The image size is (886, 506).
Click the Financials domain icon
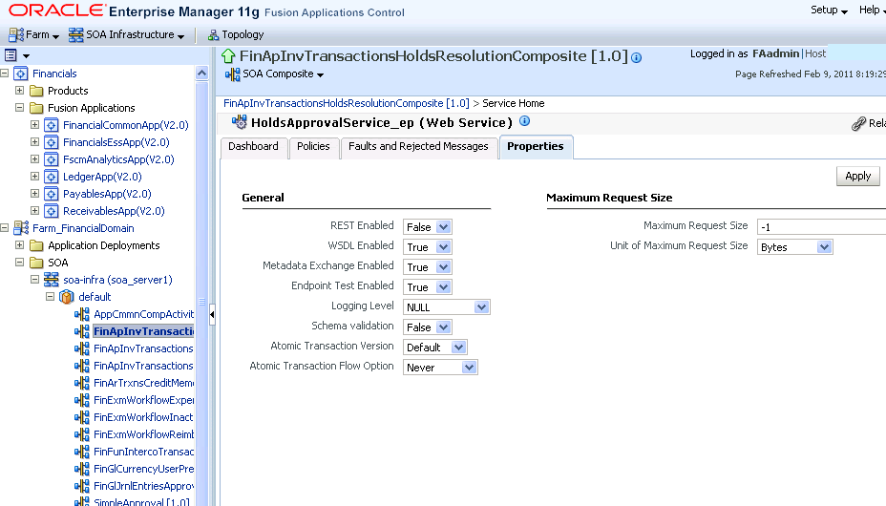tap(21, 74)
